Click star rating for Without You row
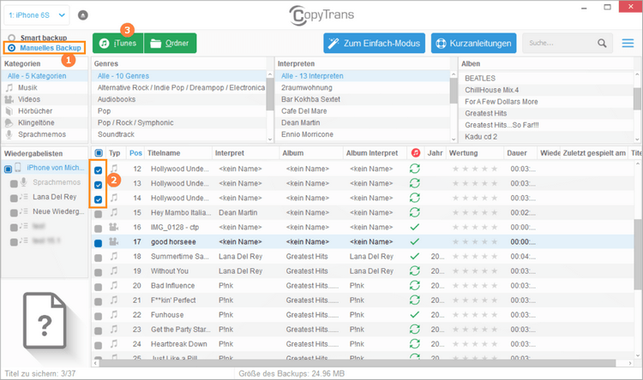This screenshot has width=643, height=380. point(475,270)
